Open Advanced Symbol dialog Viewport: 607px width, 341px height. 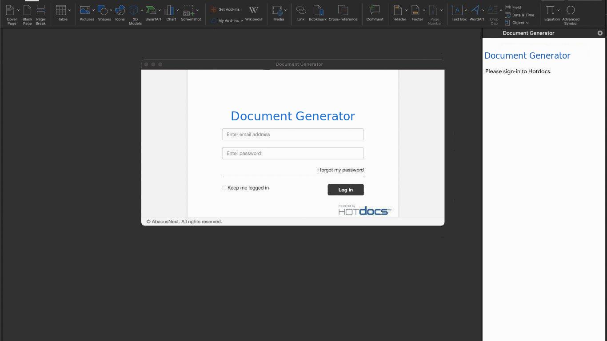pos(571,15)
